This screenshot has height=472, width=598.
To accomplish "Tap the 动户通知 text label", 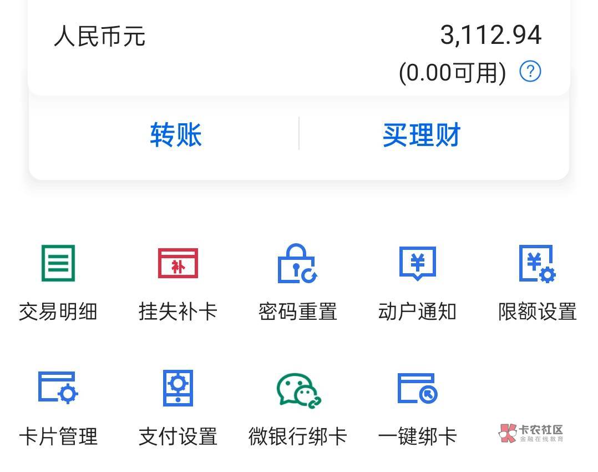I will tap(417, 312).
